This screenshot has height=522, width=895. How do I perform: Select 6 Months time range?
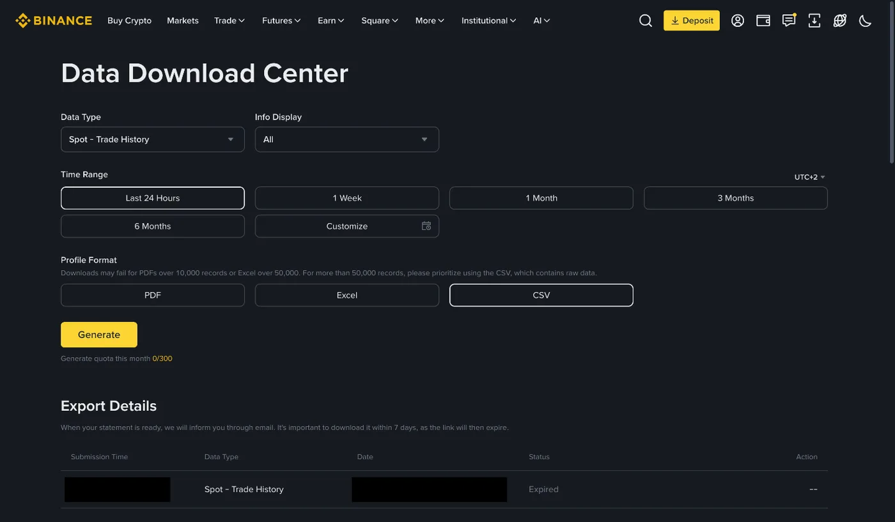click(153, 226)
